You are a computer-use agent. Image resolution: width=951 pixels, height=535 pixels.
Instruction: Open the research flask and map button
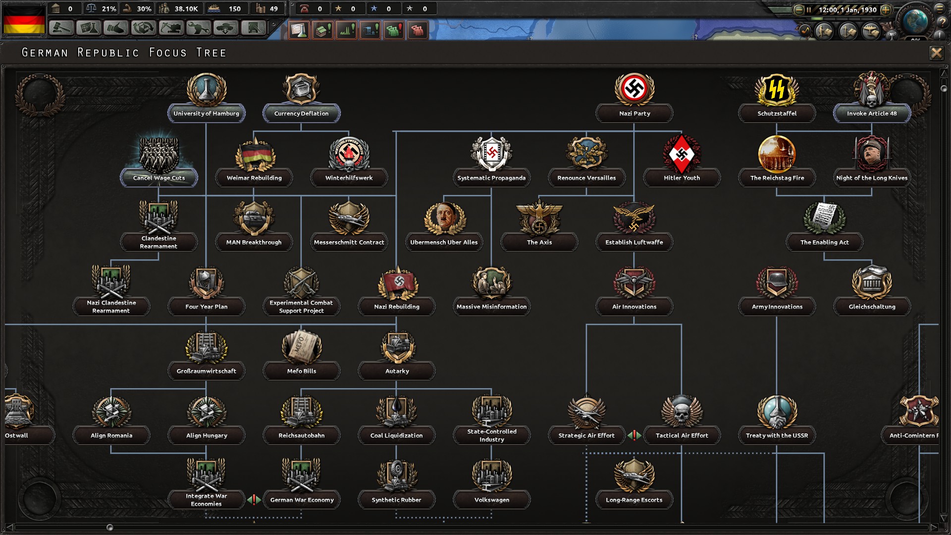pyautogui.click(x=89, y=28)
